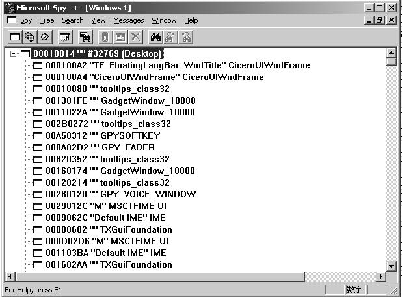Click the Desktop node window icon

pos(25,54)
